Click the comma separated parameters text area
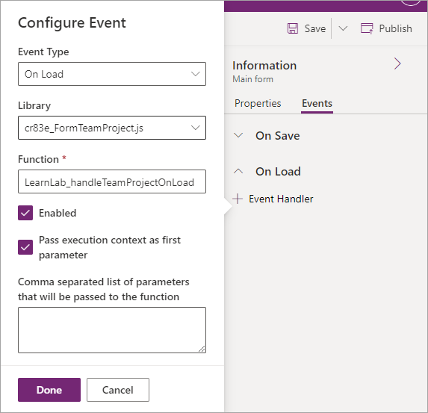 (112, 330)
